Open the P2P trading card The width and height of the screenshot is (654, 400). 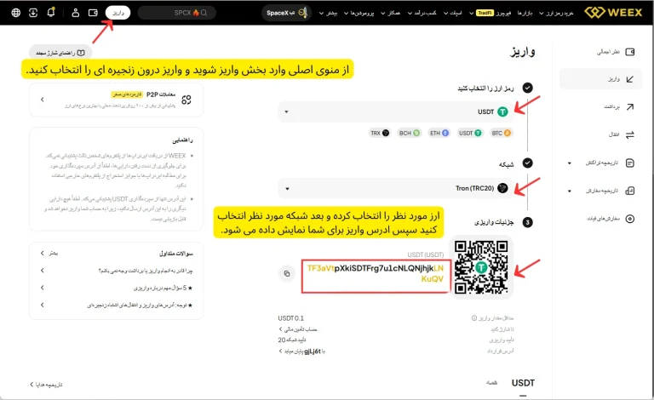tap(117, 100)
